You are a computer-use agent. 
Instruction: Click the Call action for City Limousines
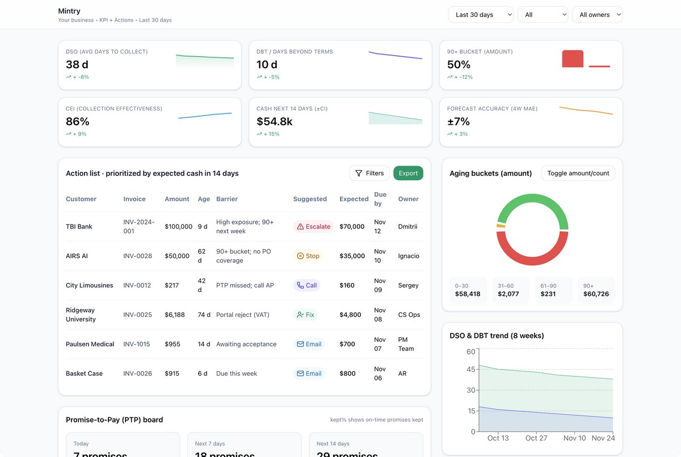(306, 285)
